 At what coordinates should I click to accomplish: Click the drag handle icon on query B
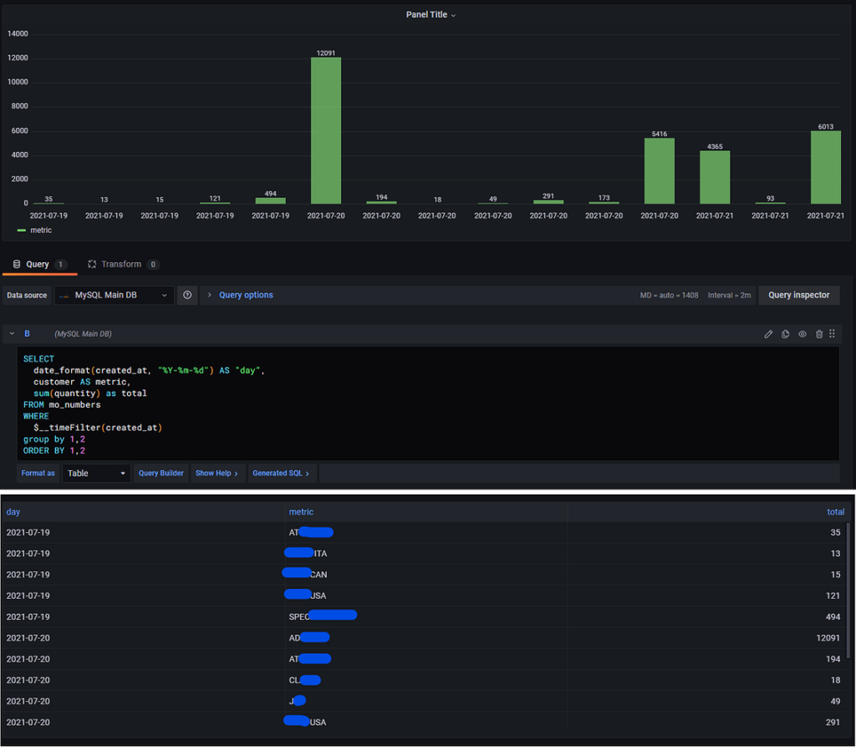(x=833, y=334)
